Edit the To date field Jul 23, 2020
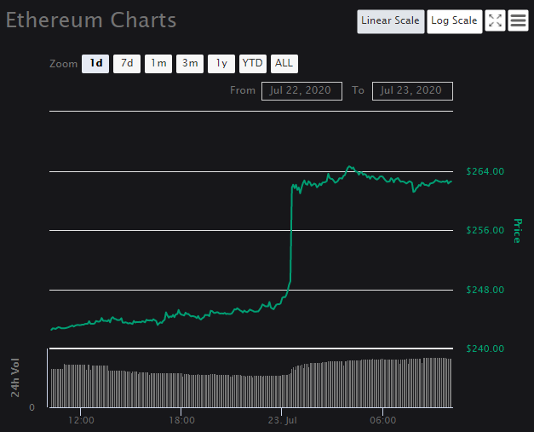The image size is (534, 432). 412,91
